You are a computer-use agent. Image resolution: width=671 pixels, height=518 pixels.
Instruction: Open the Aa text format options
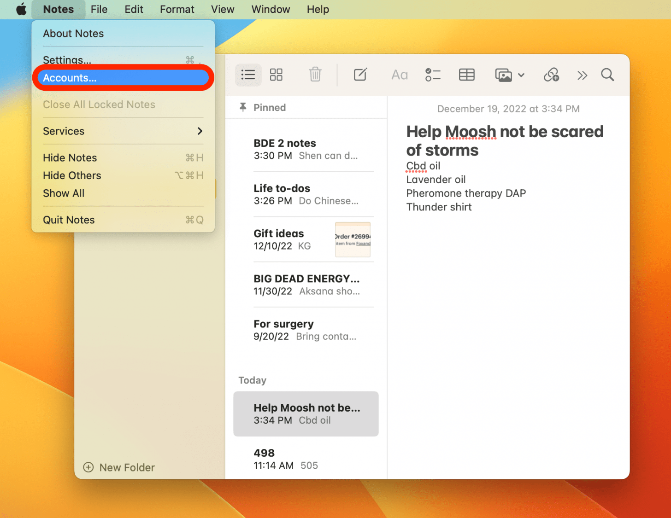[399, 75]
